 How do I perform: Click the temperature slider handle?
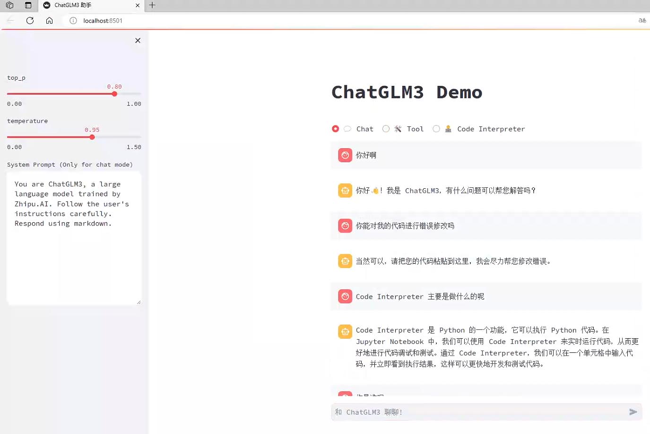(92, 137)
